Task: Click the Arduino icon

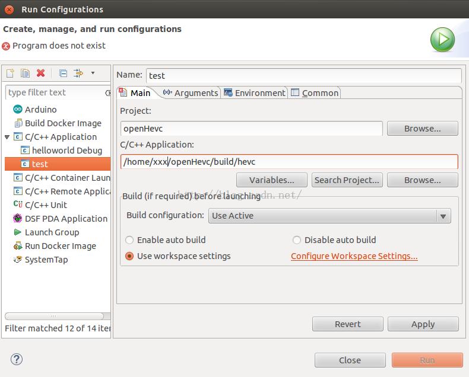Action: 18,109
